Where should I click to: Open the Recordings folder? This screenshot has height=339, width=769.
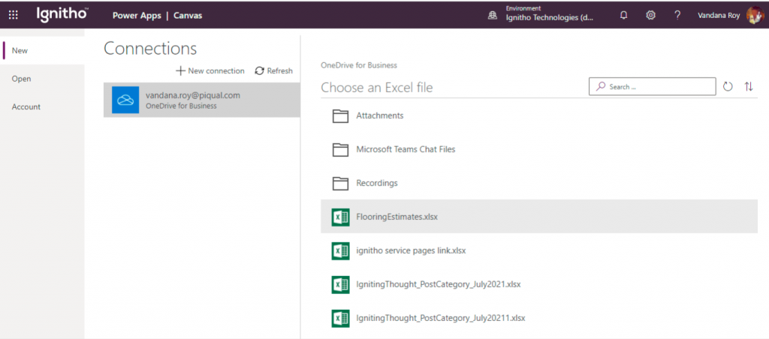(539, 183)
